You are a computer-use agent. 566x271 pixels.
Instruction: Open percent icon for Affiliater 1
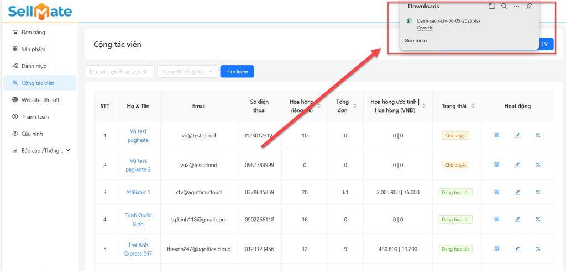click(538, 192)
